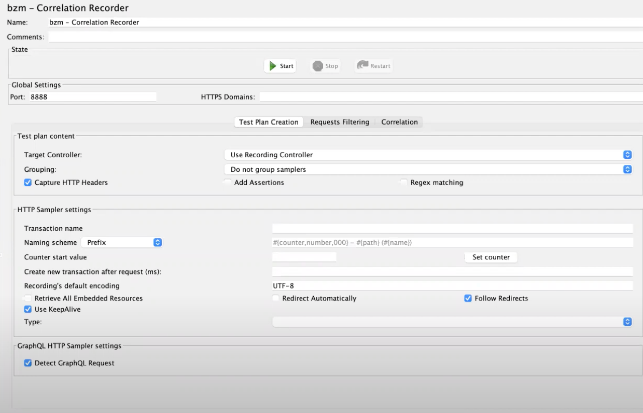Screen dimensions: 643x413
Task: Click the Stop recording button
Action: (325, 66)
